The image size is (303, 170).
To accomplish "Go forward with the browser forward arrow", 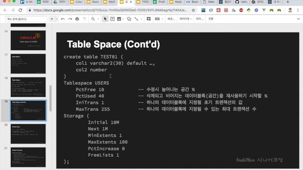I will 13,10.
